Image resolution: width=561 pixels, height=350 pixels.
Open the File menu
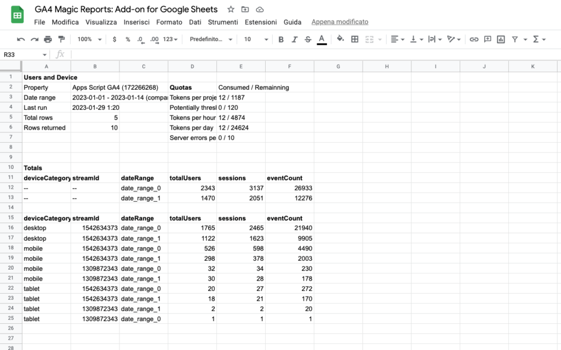(x=39, y=22)
